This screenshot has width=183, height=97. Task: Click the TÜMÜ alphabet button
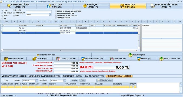pyautogui.click(x=6, y=22)
